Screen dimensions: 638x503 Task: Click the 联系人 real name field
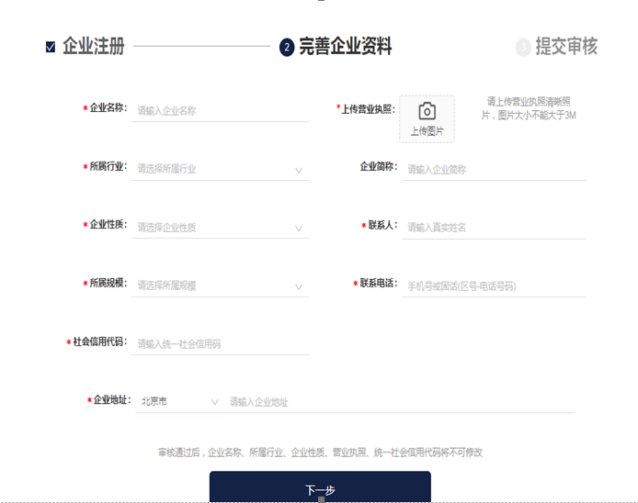[x=494, y=228]
